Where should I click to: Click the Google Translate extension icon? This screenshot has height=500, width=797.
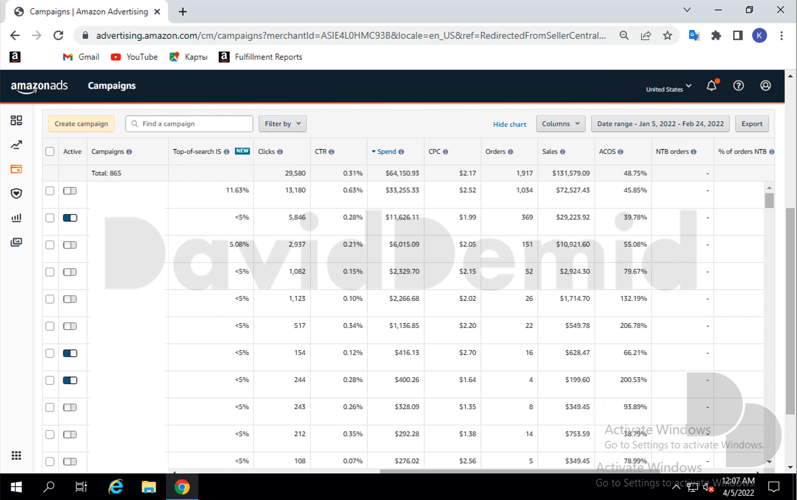[694, 35]
